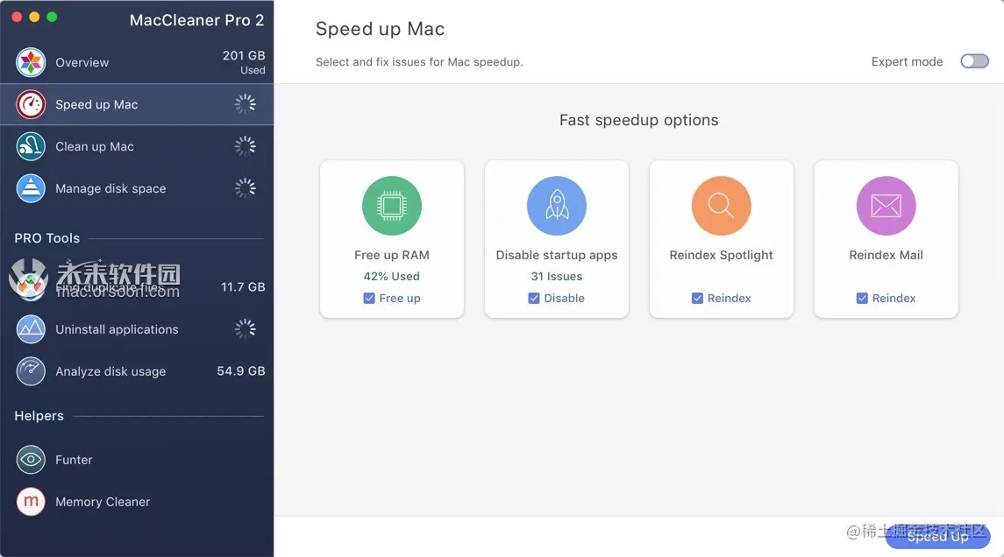1004x557 pixels.
Task: Click the green Free up RAM chip icon
Action: 392,206
